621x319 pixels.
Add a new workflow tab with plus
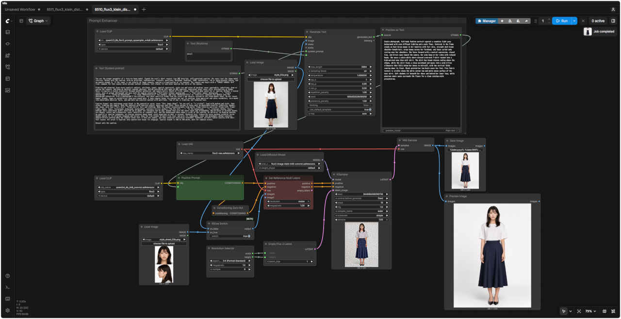pos(144,9)
